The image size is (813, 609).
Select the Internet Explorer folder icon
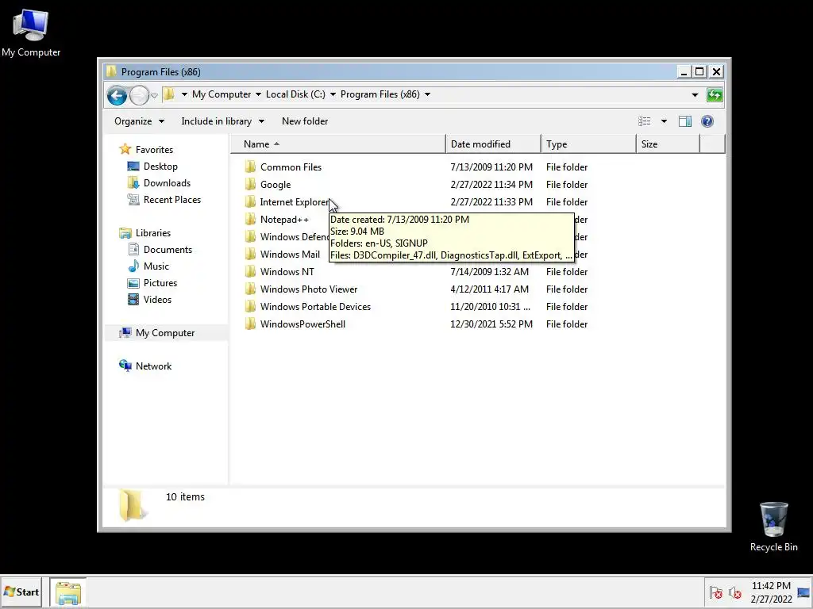(250, 202)
